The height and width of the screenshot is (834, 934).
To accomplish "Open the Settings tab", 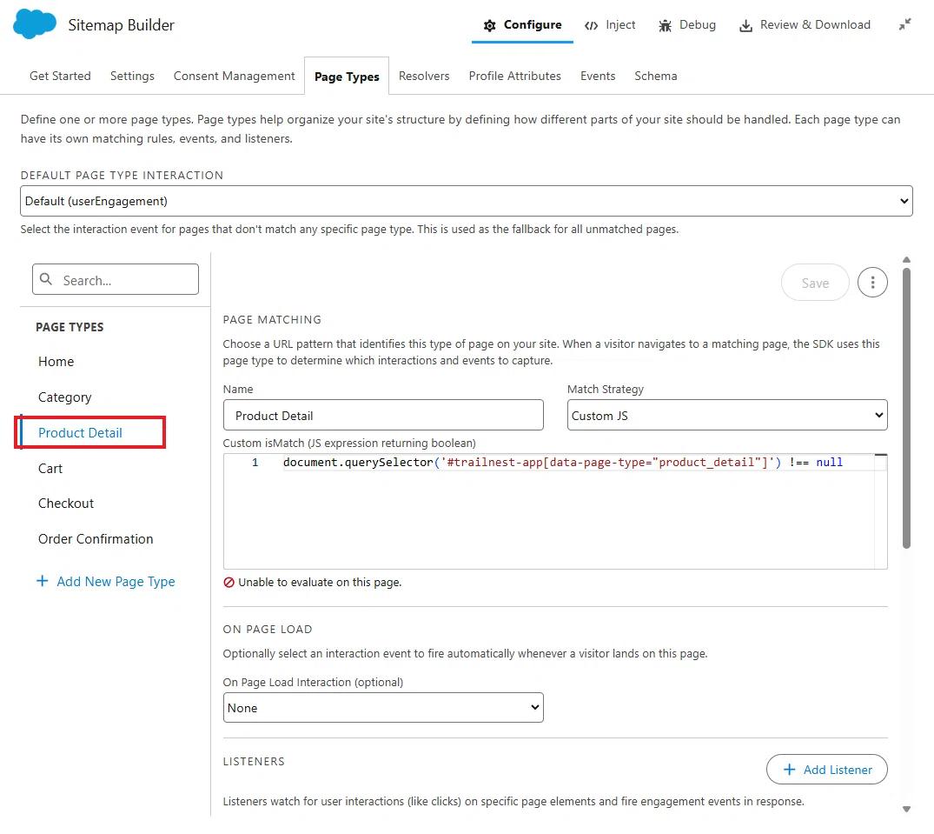I will tap(132, 76).
